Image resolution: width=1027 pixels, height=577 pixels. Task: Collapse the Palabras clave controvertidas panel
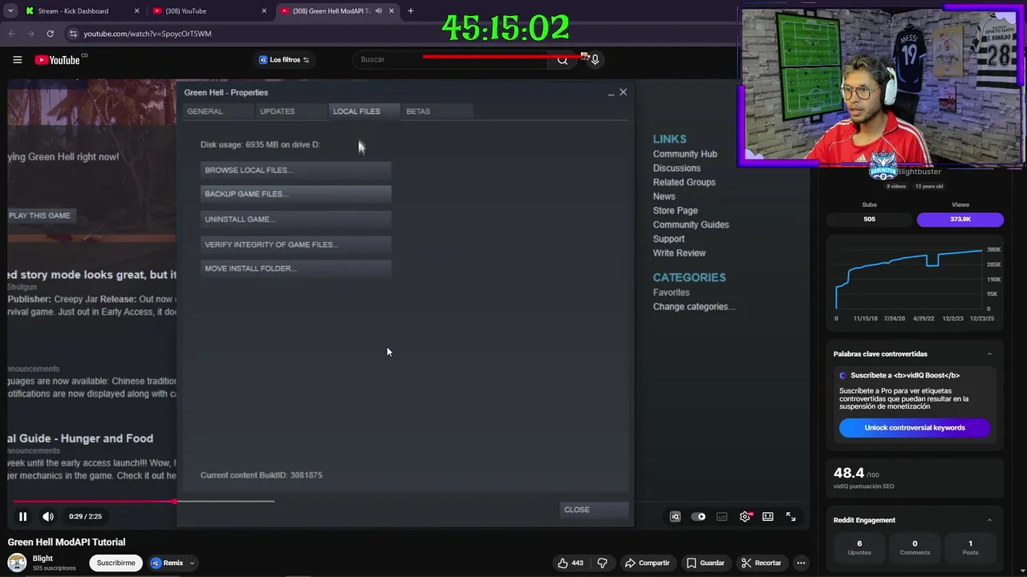pos(989,354)
